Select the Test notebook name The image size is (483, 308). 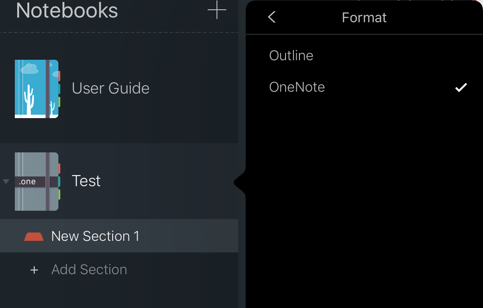[x=86, y=181]
